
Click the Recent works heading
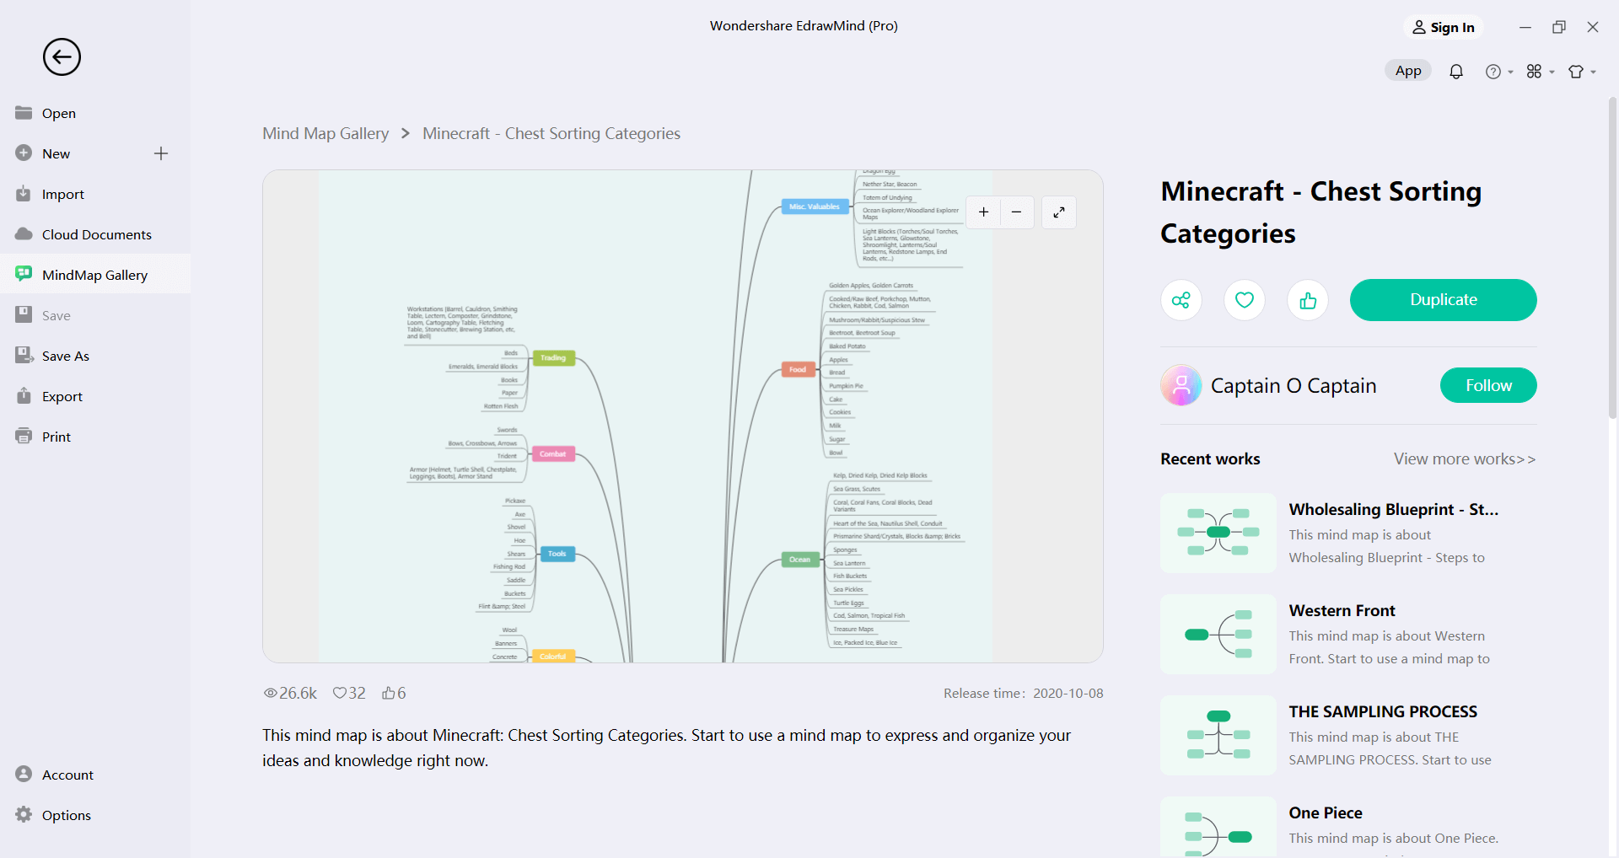pos(1210,459)
